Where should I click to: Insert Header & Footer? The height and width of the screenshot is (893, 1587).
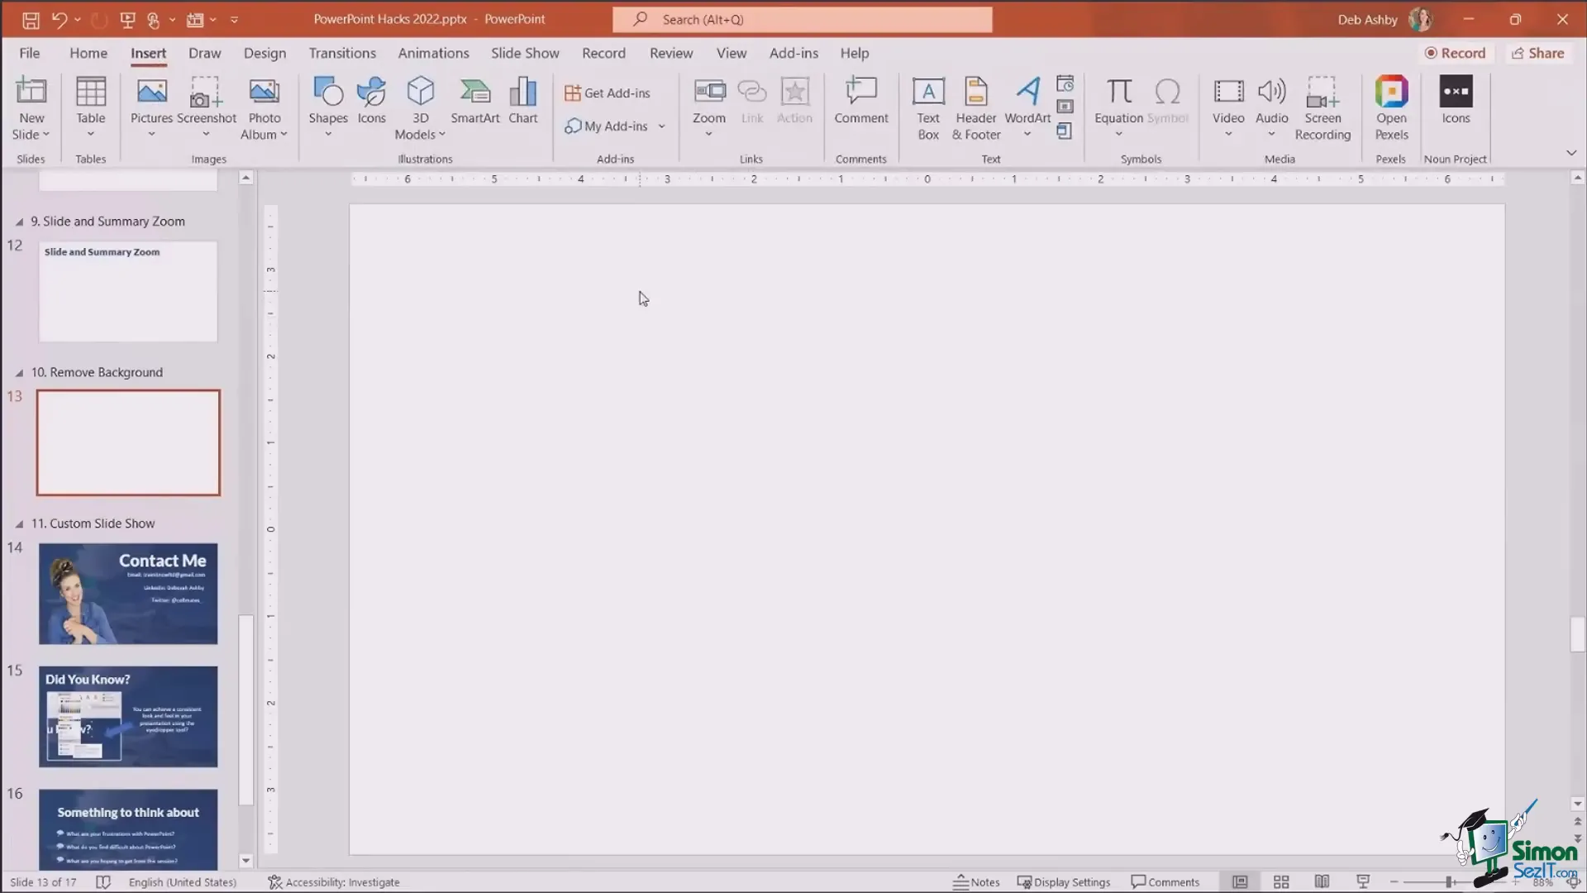tap(976, 109)
